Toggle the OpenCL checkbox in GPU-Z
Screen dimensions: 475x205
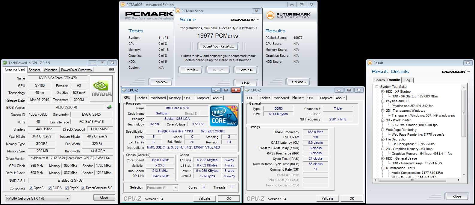tap(31, 188)
